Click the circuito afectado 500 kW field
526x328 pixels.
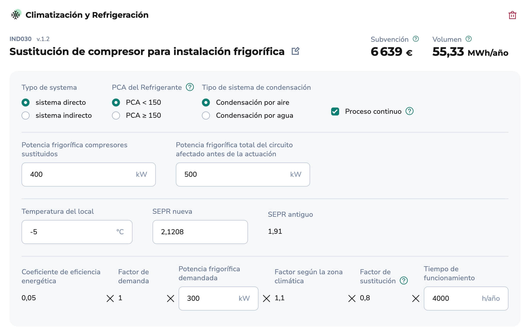tap(237, 174)
